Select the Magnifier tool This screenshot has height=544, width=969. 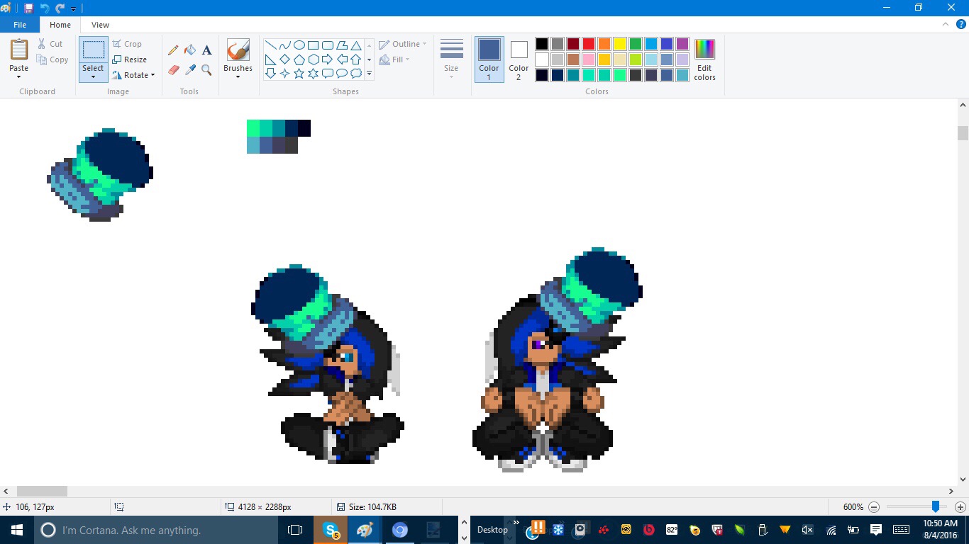tap(206, 69)
